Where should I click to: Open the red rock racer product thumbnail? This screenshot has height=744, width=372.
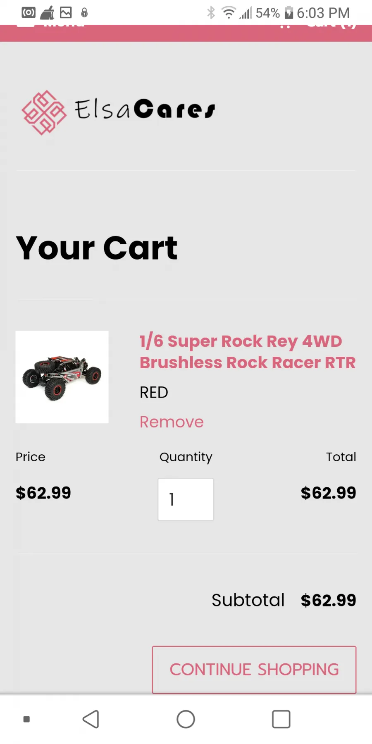[62, 377]
